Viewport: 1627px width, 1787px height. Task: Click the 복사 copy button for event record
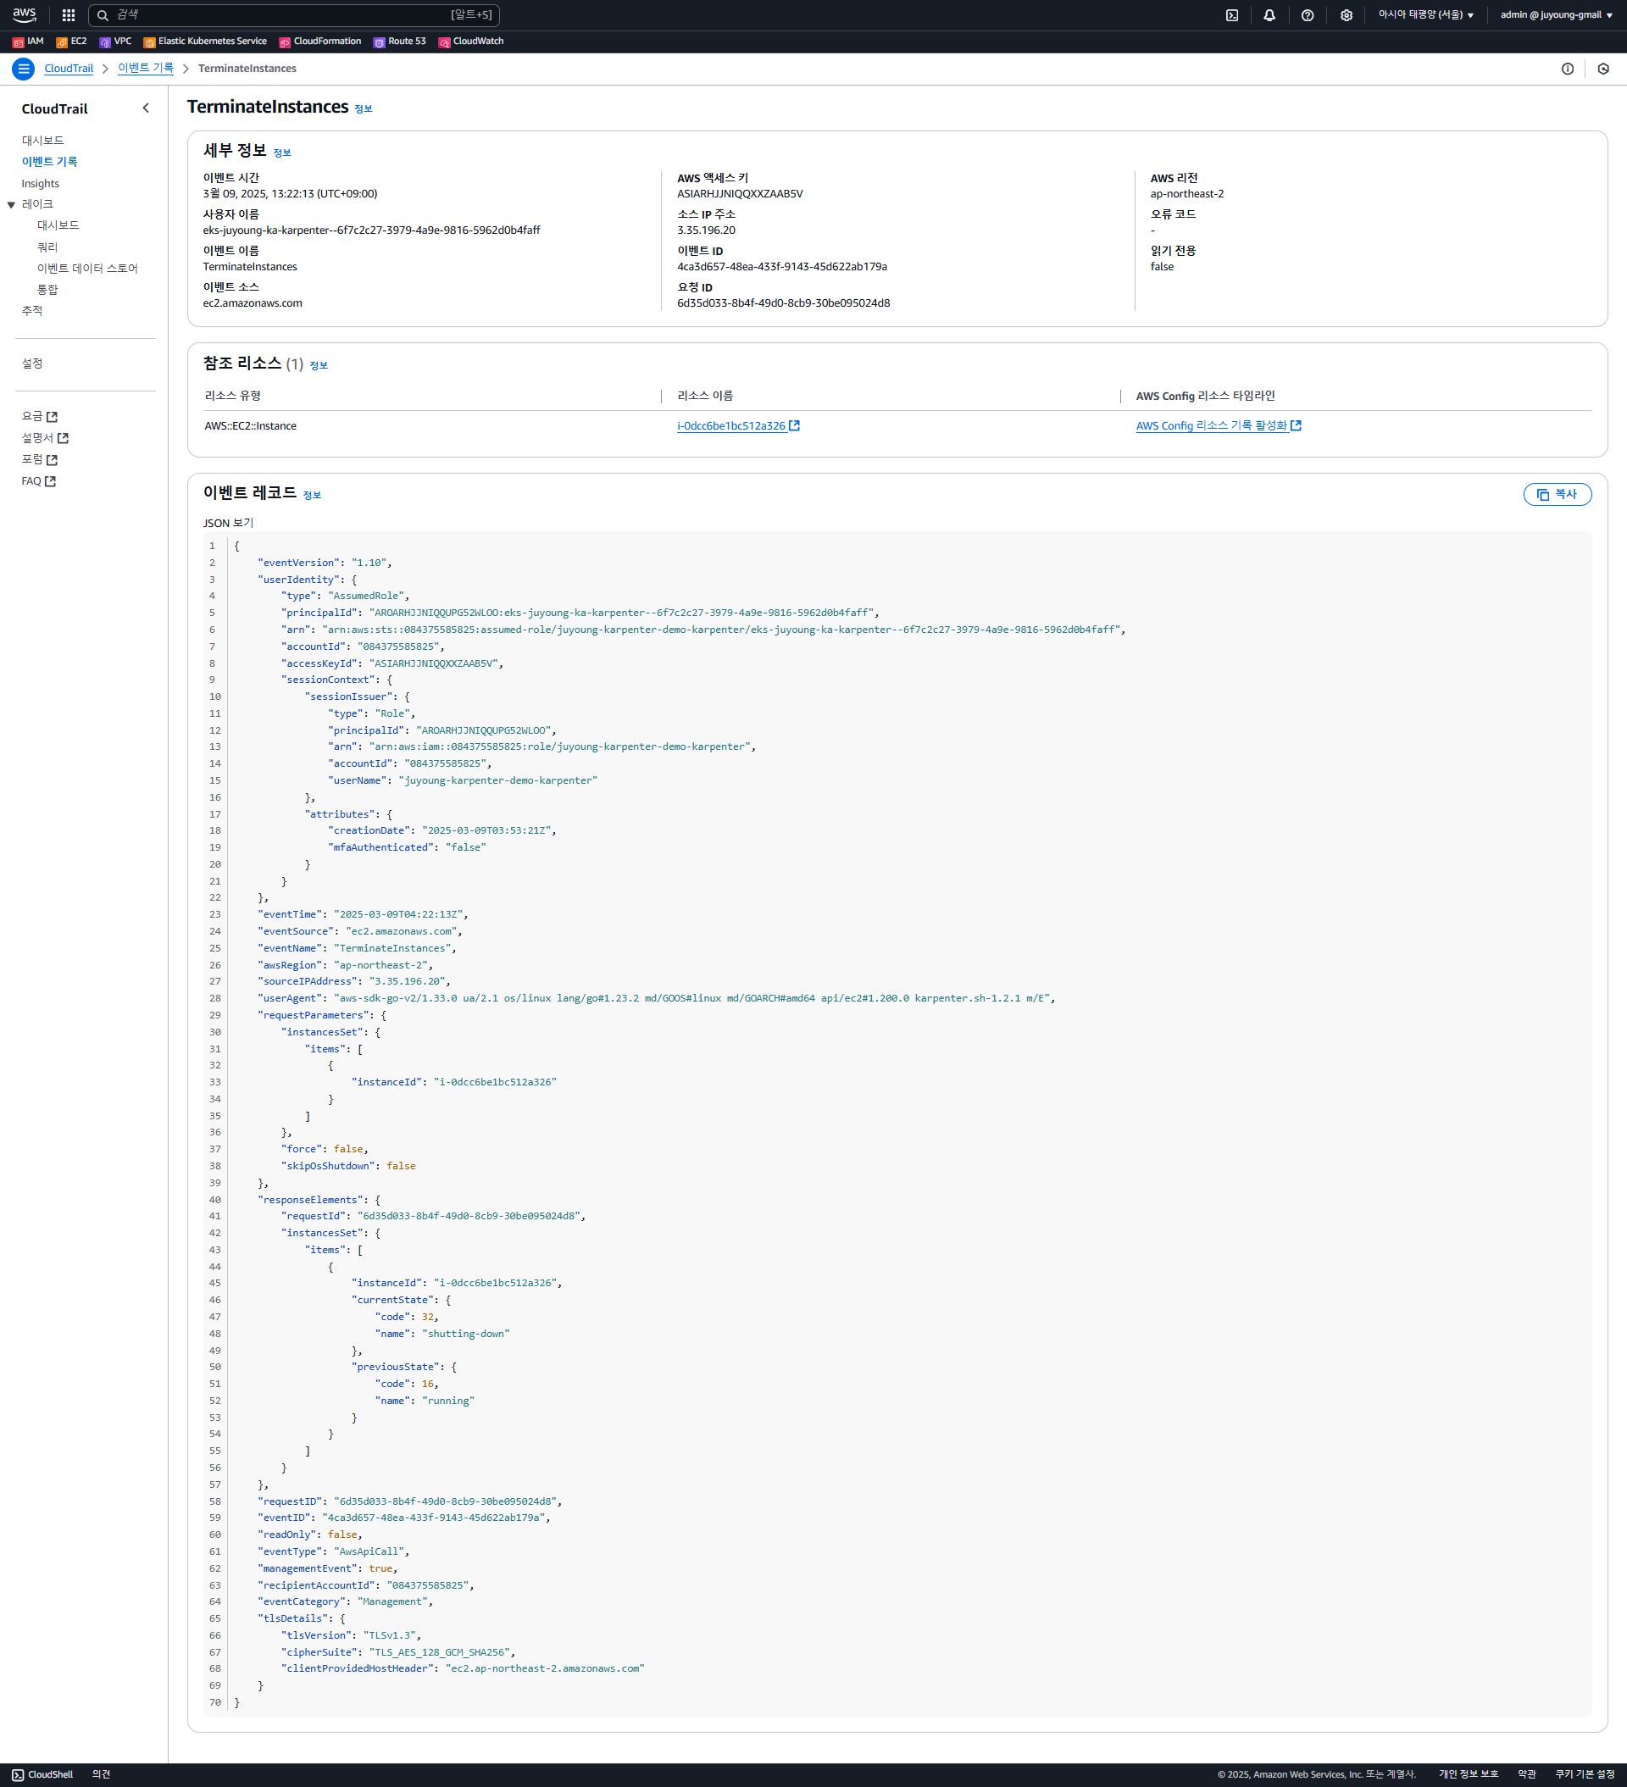coord(1556,495)
